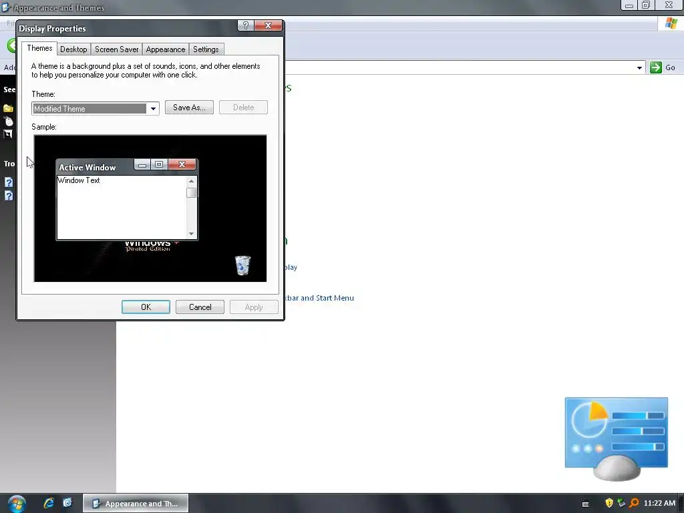Click the Appearance and Themes taskbar button

click(x=136, y=504)
